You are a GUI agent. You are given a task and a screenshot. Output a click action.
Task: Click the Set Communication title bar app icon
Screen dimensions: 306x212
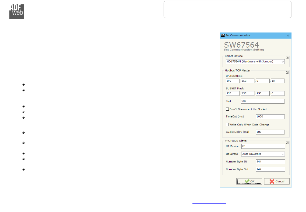pyautogui.click(x=223, y=35)
